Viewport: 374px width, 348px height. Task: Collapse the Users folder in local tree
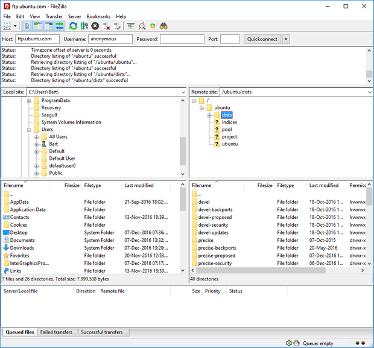29,130
